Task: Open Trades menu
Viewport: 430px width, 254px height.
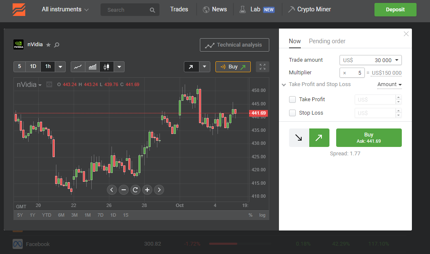Action: pos(179,9)
